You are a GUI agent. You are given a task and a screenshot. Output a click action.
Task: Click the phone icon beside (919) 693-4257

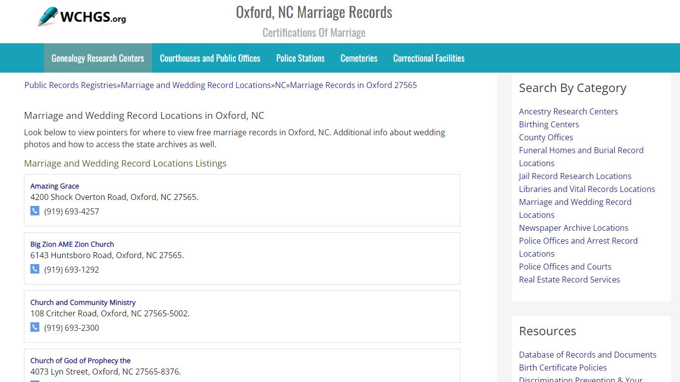tap(35, 211)
